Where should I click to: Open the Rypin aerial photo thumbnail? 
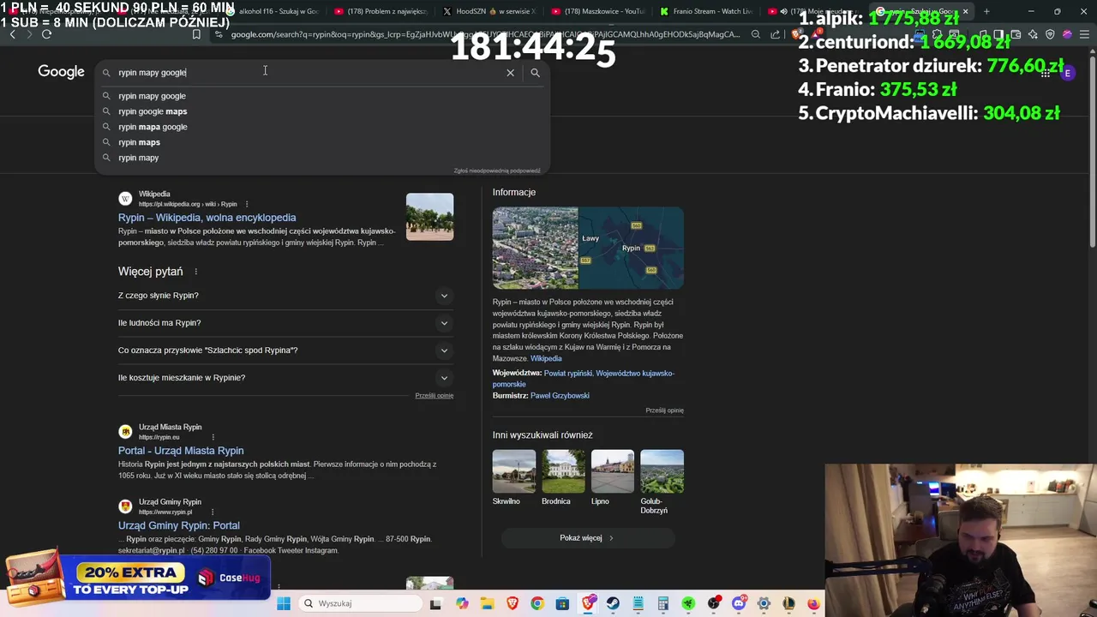536,248
